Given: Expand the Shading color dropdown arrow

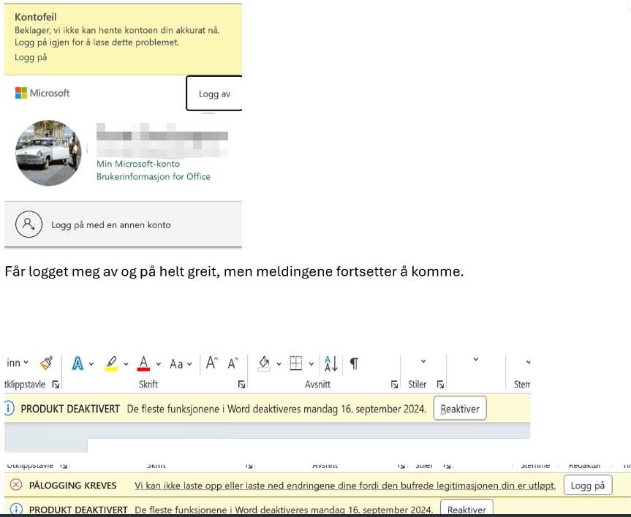Looking at the screenshot, I should (279, 363).
